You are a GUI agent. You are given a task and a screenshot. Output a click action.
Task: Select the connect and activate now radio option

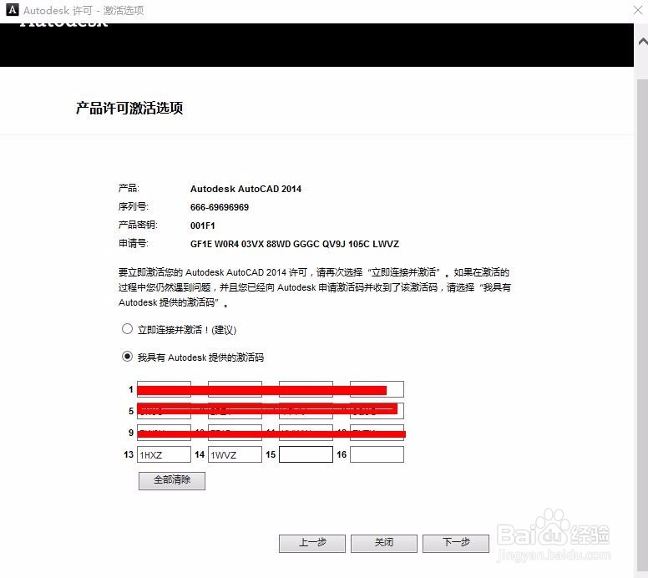(x=127, y=329)
